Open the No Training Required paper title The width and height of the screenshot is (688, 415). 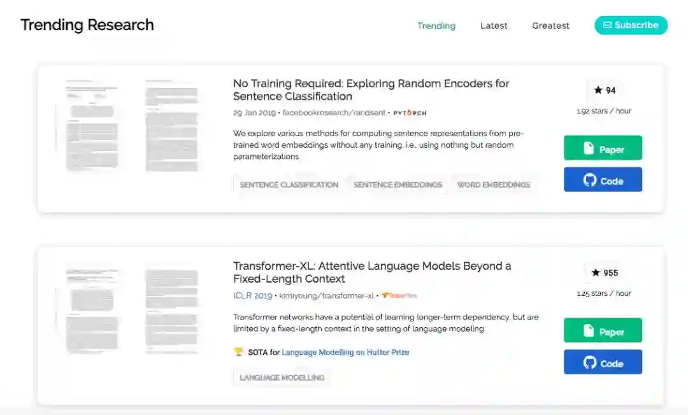coord(371,90)
